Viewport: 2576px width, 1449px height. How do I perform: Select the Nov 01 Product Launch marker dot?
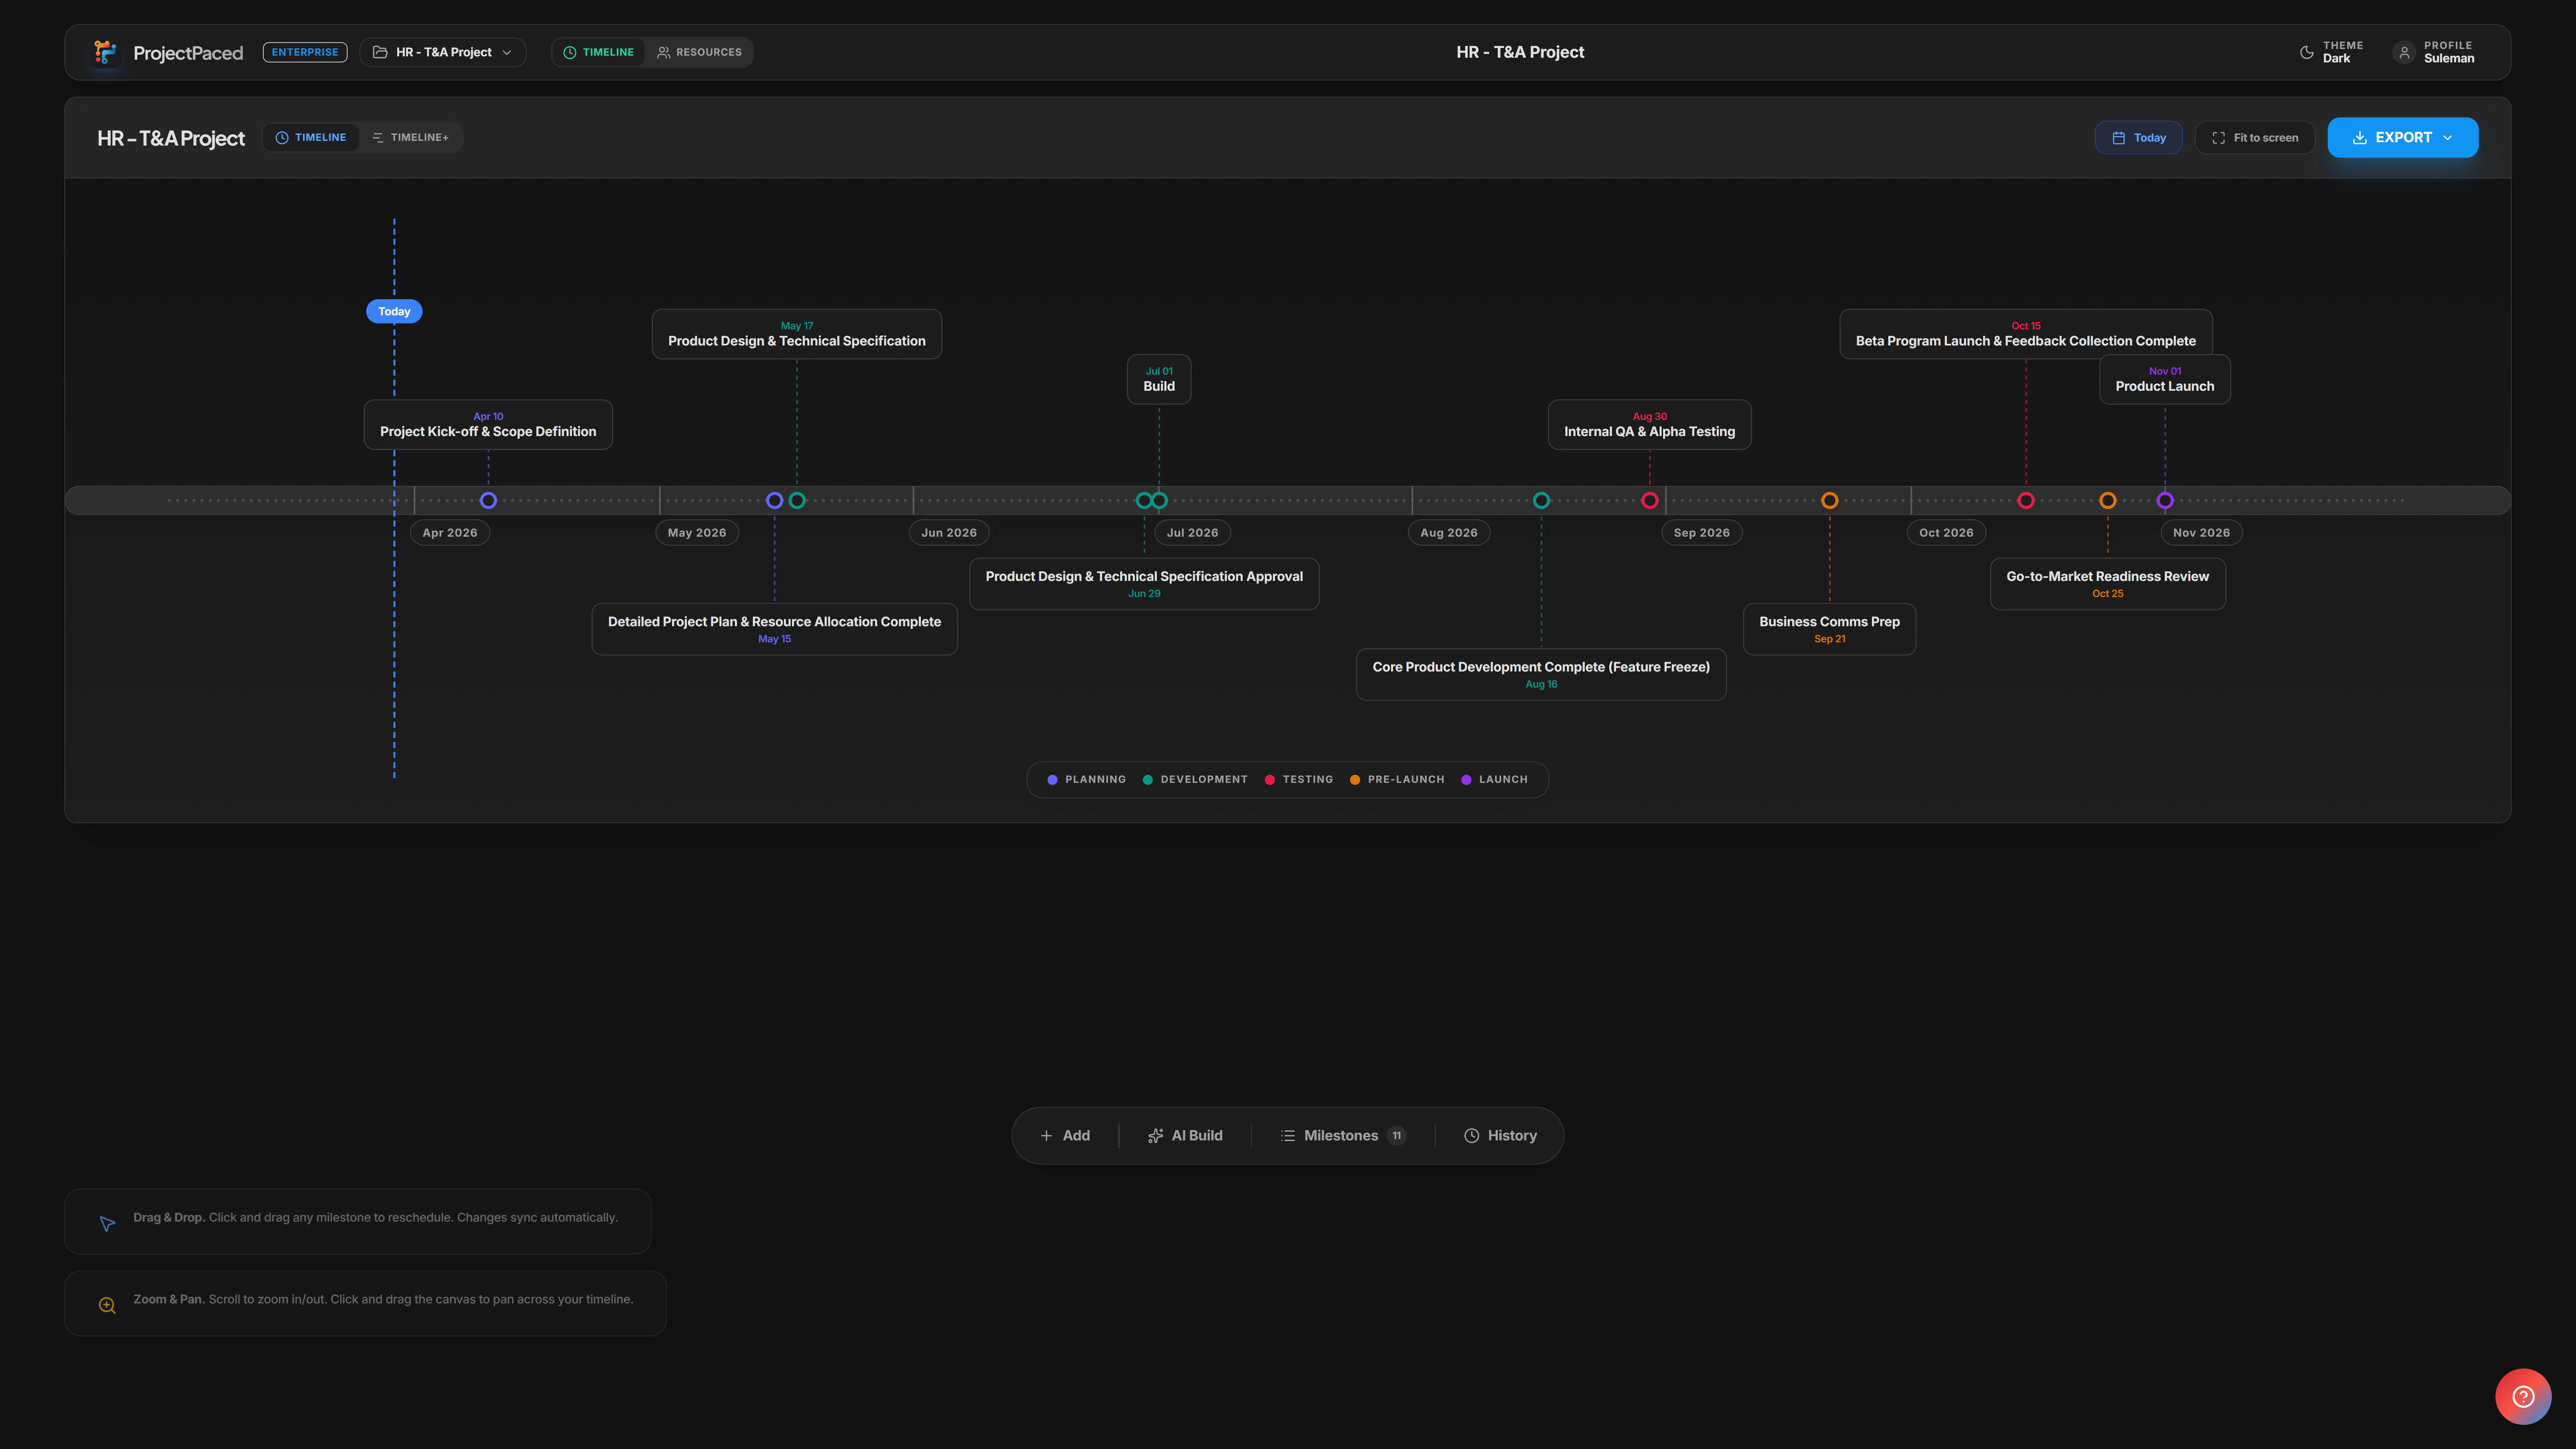pyautogui.click(x=2165, y=500)
